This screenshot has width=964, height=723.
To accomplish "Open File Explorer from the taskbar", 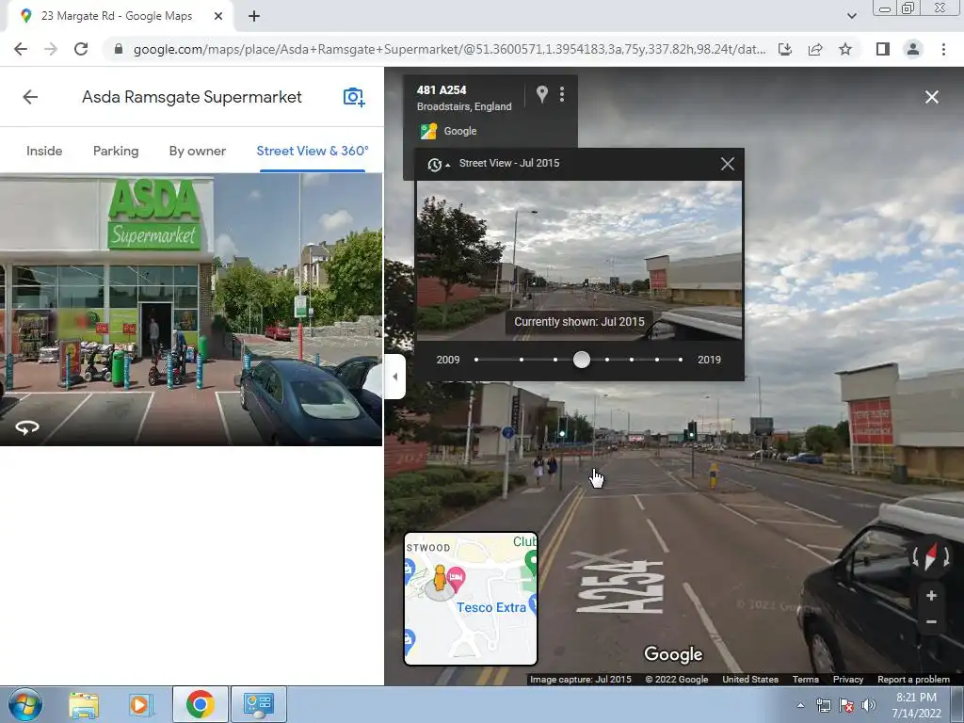I will coord(84,705).
